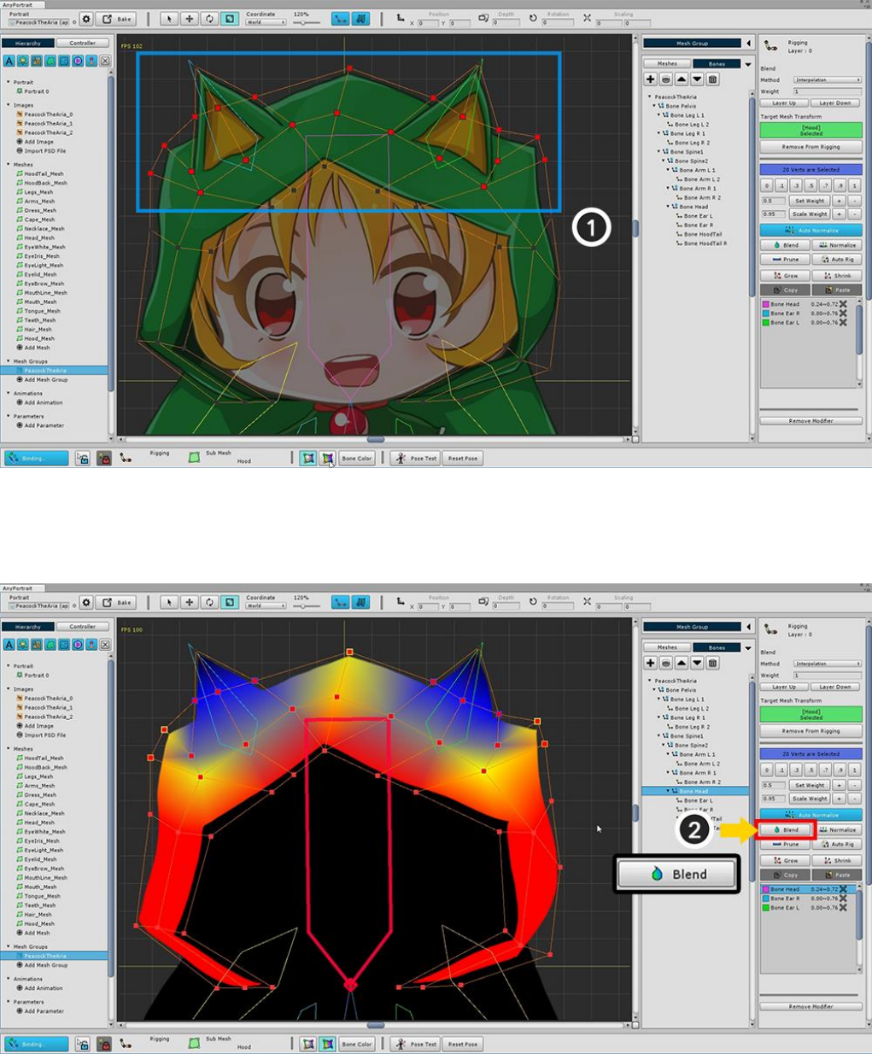872x1054 pixels.
Task: Click X filter icon in top hierarchy toolbar
Action: (105, 61)
